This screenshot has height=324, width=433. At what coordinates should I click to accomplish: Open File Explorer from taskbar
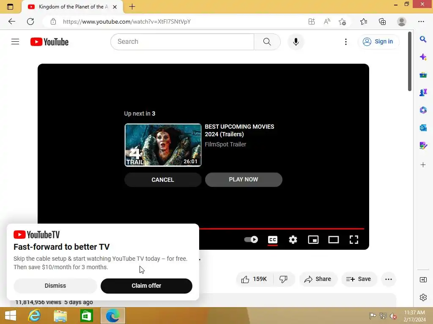pos(60,316)
